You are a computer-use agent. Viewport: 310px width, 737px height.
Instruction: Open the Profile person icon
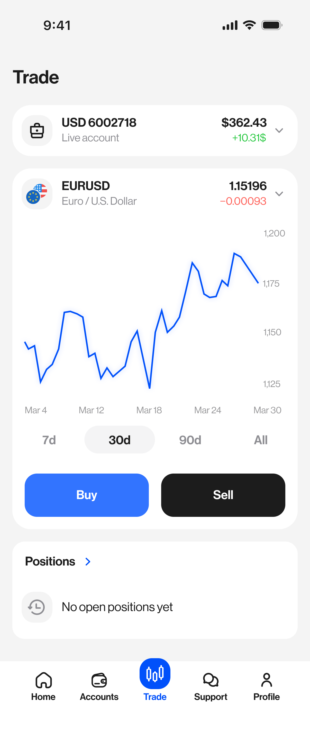pyautogui.click(x=266, y=680)
